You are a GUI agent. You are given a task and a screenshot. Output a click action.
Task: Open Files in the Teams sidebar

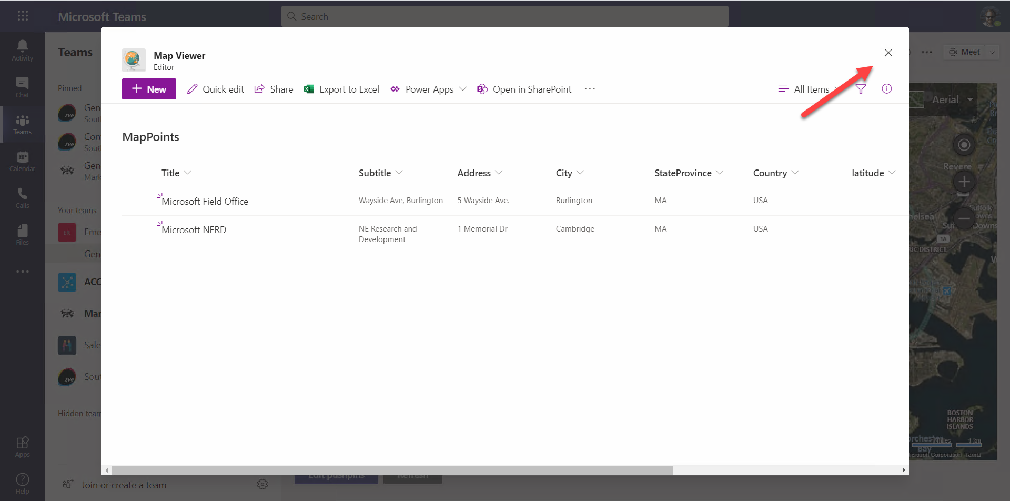tap(22, 235)
